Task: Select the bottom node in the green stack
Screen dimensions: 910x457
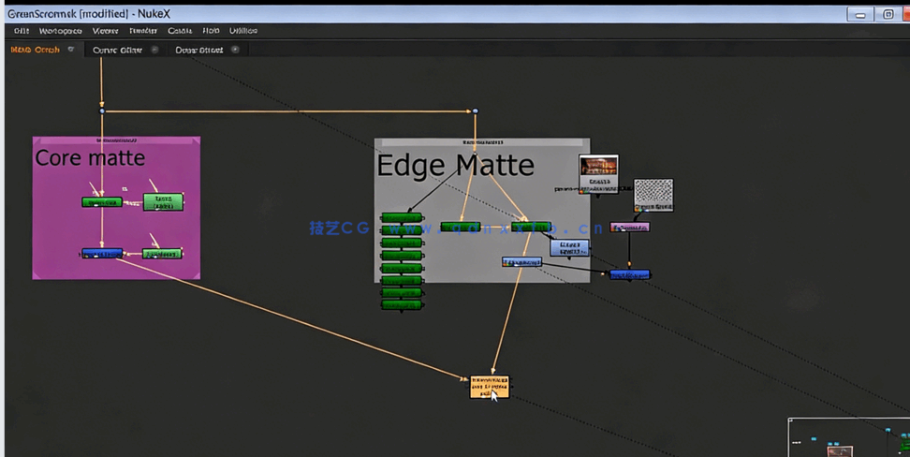Action: (x=402, y=304)
